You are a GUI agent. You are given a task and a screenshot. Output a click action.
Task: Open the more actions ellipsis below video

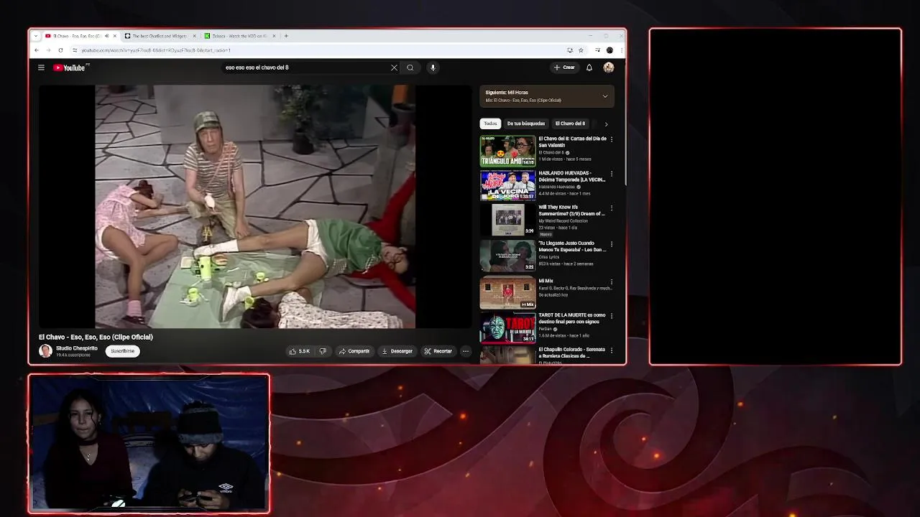coord(466,351)
